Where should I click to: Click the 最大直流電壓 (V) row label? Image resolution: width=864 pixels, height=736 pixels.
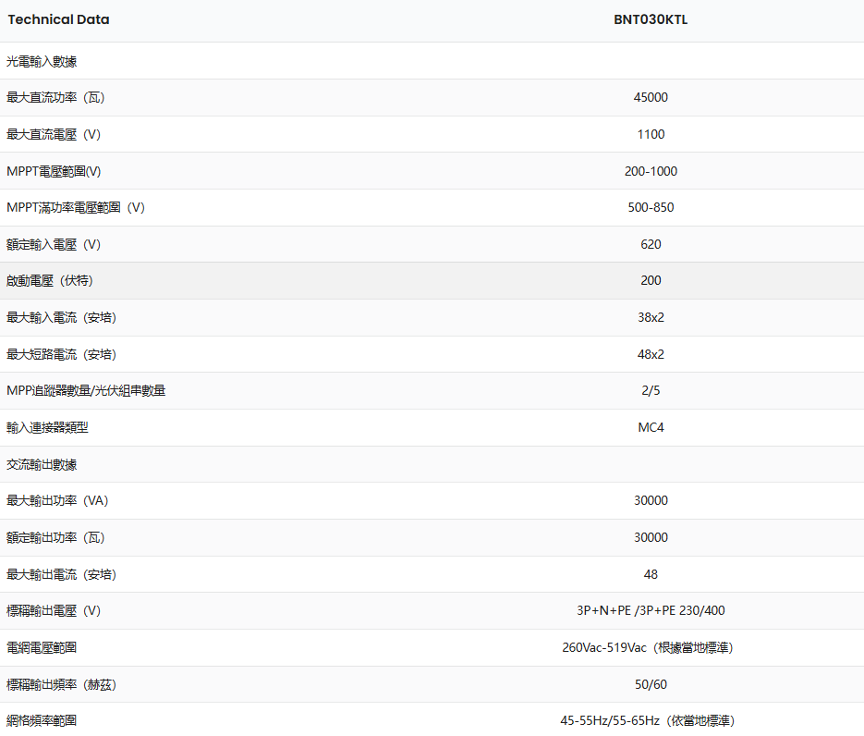pos(54,134)
